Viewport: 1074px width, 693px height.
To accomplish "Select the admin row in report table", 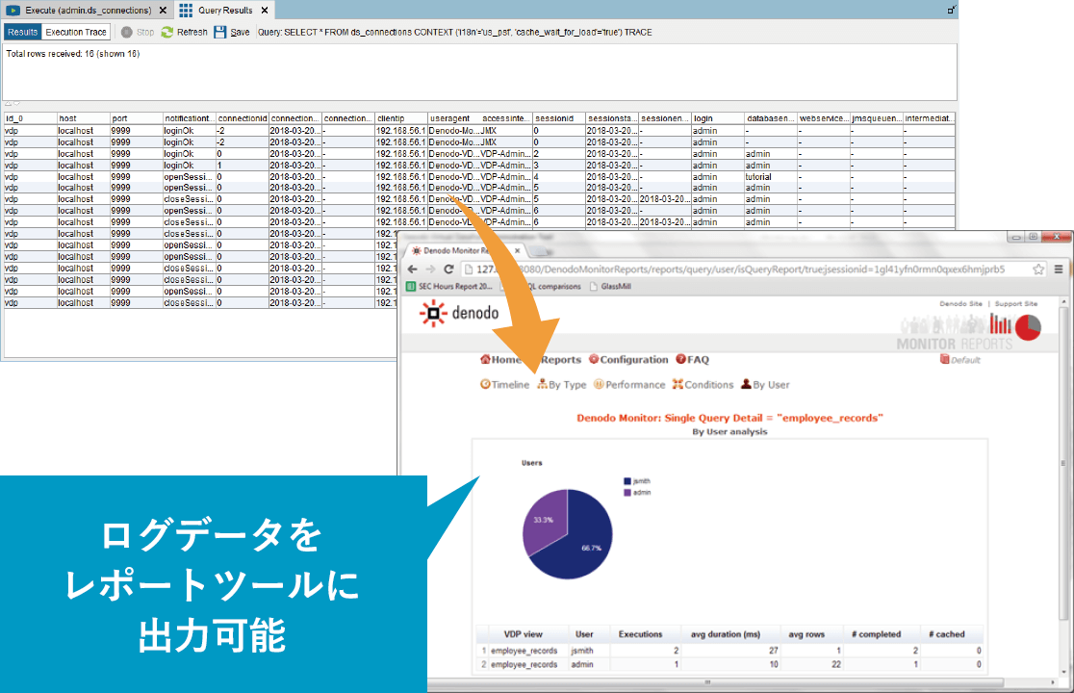I will coord(730,664).
